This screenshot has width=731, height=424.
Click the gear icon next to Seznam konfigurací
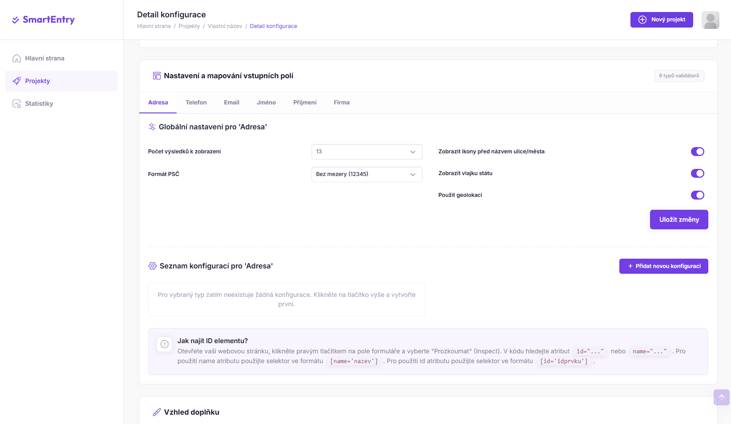[152, 266]
